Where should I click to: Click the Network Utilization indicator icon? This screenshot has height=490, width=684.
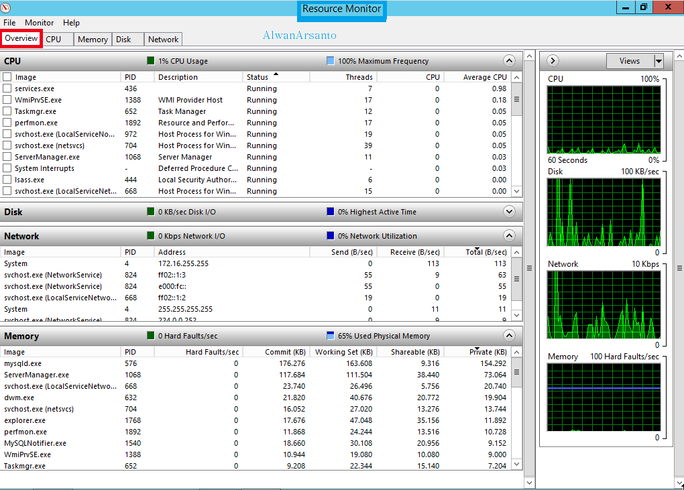(x=329, y=236)
